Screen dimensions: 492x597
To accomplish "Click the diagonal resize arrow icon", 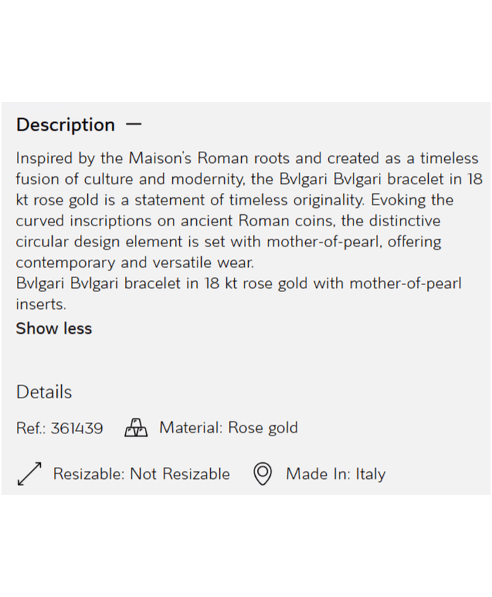I will pos(29,474).
